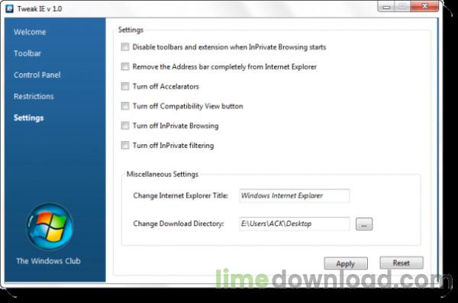Screen dimensions: 458x303
Task: Select the Settings section in sidebar
Action: point(29,118)
